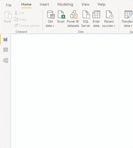The image size is (133, 148).
Task: Select the Home ribbon tab
Action: coord(26,4)
